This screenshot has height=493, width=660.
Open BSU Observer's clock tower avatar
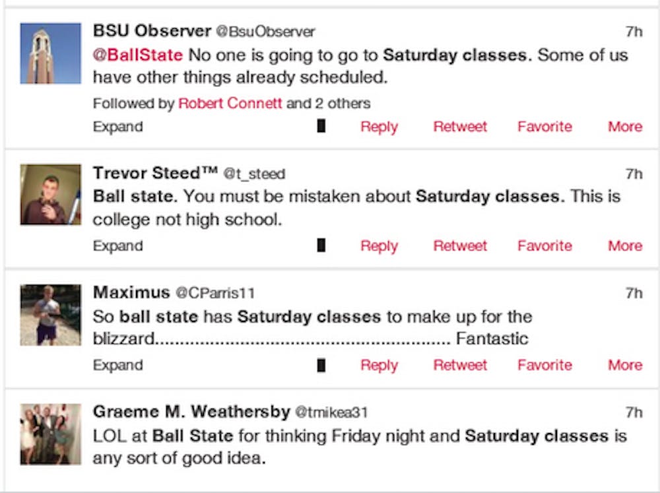(50, 53)
